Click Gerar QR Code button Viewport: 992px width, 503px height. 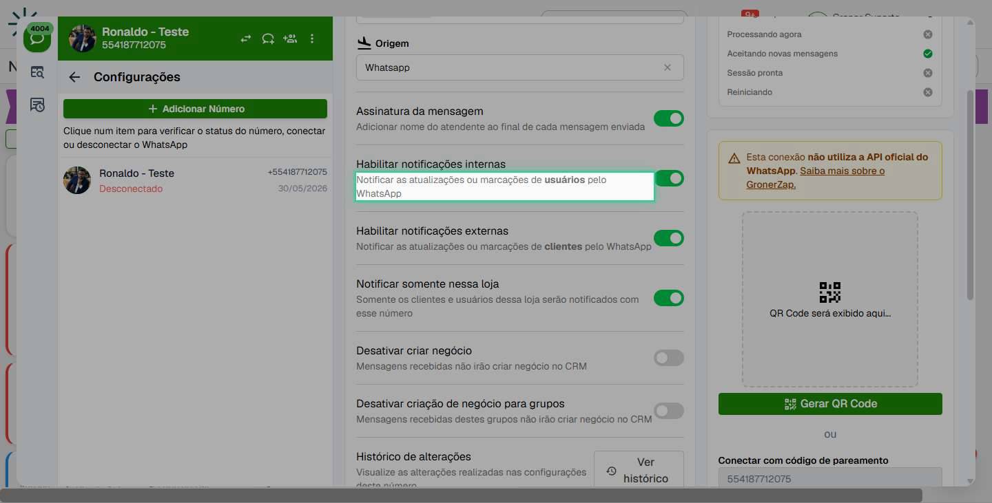[x=830, y=404]
